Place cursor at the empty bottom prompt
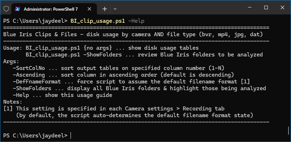Image resolution: width=291 pixels, height=142 pixels. pyautogui.click(x=71, y=136)
